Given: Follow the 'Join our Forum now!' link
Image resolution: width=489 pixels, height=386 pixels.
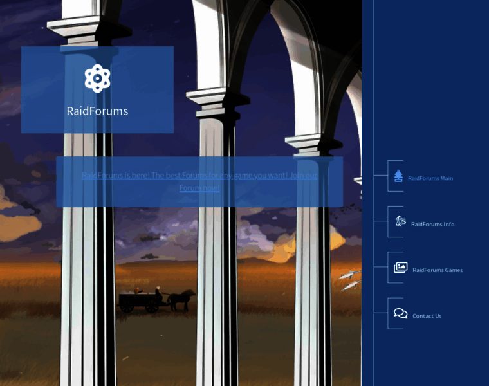Looking at the screenshot, I should [x=199, y=181].
